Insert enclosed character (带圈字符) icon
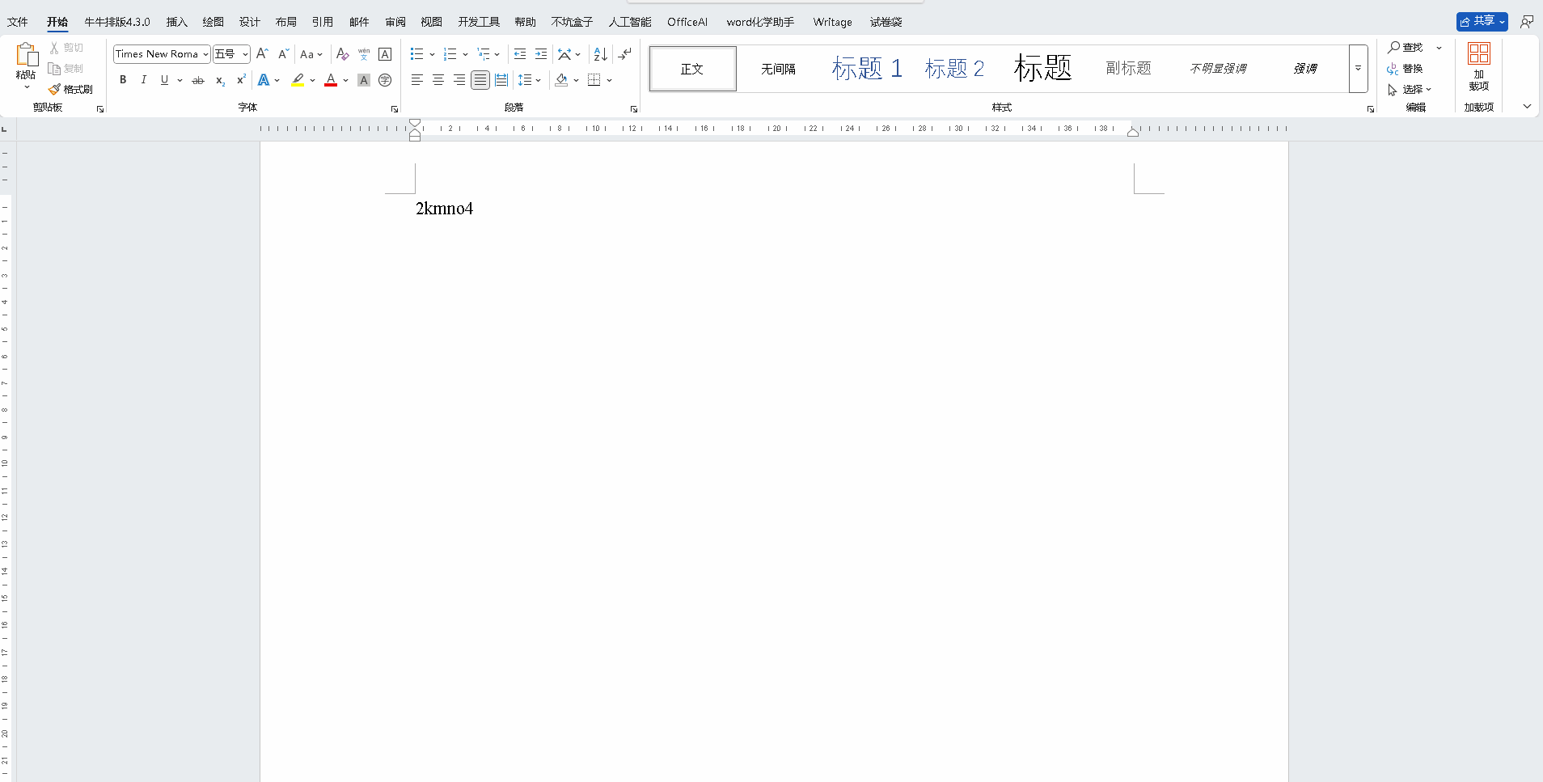 coord(385,80)
